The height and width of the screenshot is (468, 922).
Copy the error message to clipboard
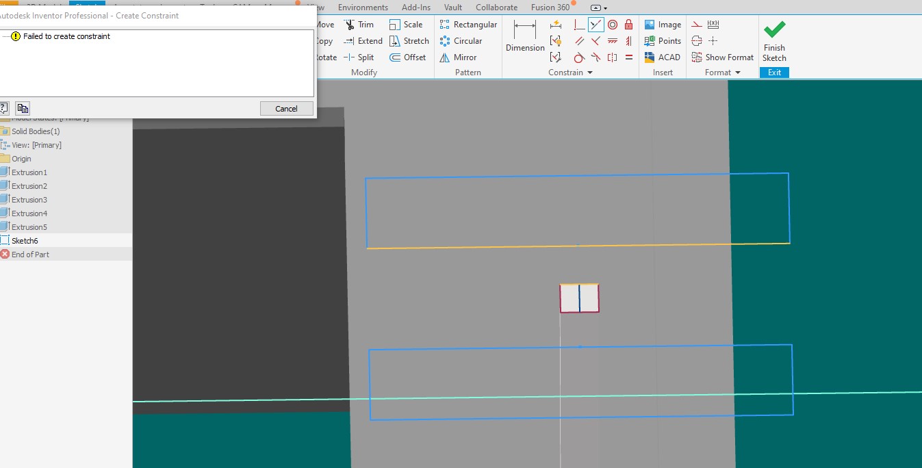click(x=22, y=107)
